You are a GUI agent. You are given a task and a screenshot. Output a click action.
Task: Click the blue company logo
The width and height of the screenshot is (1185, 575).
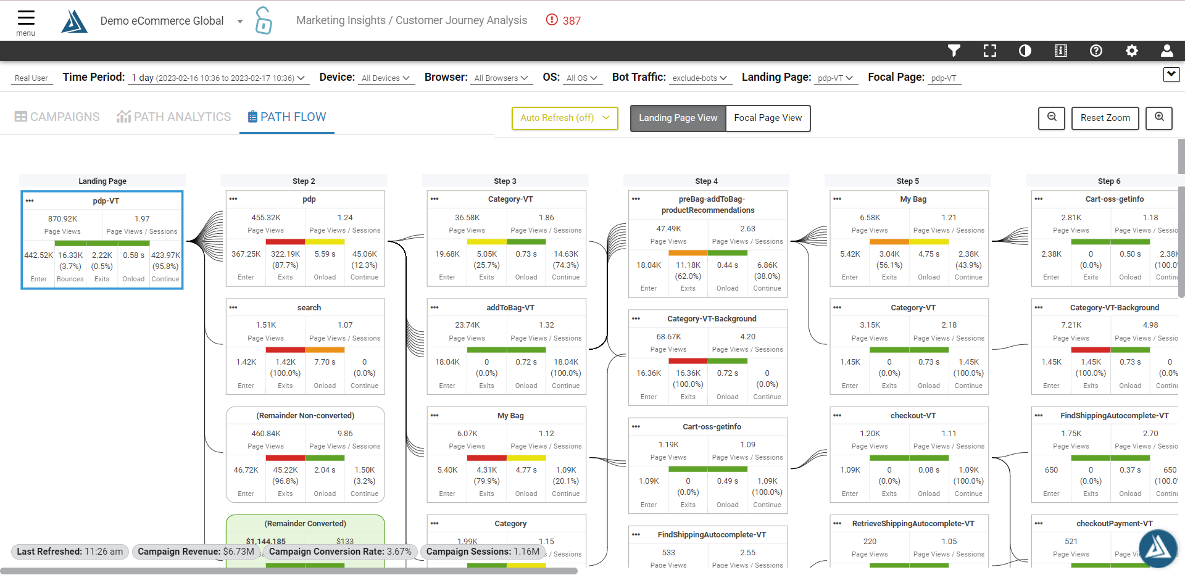(x=75, y=21)
